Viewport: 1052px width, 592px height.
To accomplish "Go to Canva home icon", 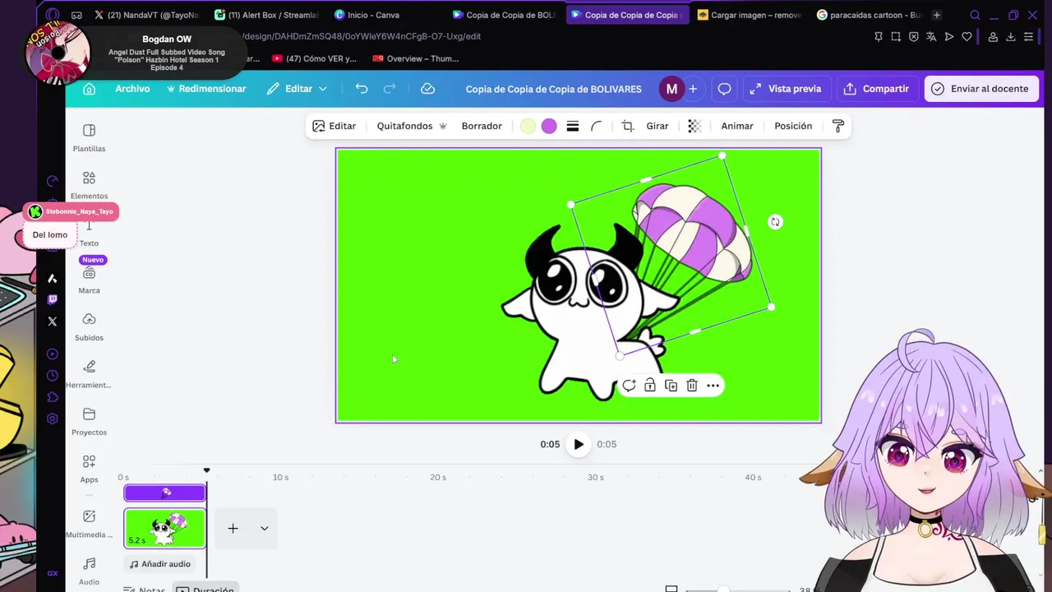I will coord(89,89).
